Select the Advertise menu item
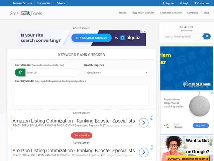The height and width of the screenshot is (161, 214). [x=193, y=13]
